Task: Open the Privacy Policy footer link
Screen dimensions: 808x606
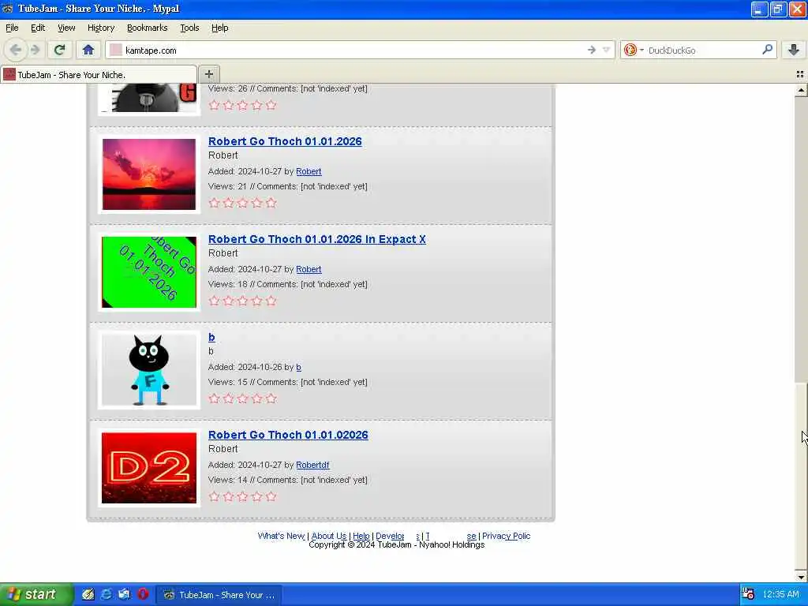Action: [506, 536]
